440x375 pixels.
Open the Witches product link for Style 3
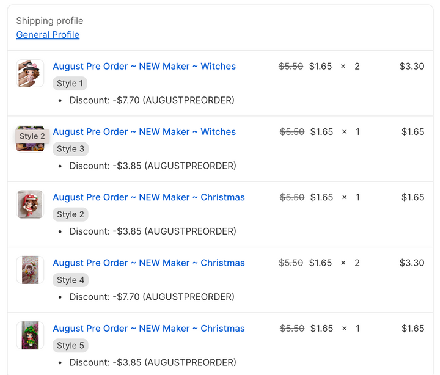pos(144,132)
